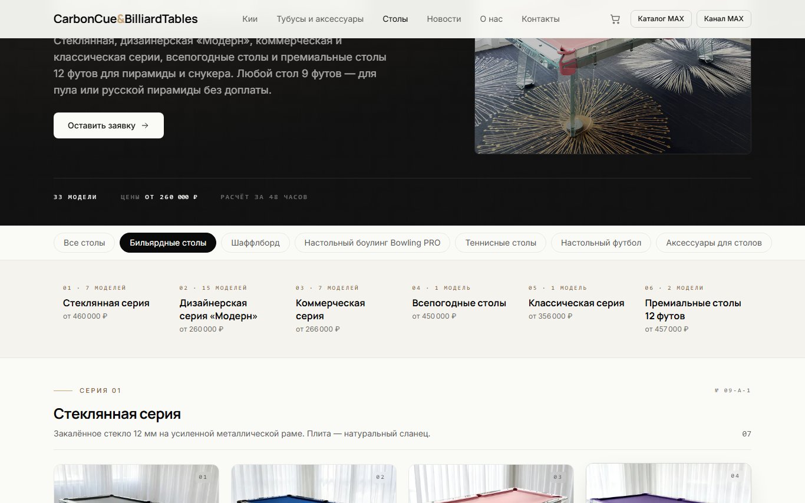Image resolution: width=805 pixels, height=503 pixels.
Task: Go to the Столы section
Action: tap(395, 19)
